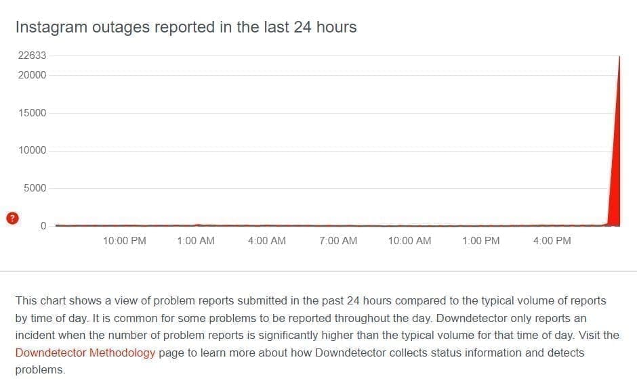Click the 4:00 PM time axis label
This screenshot has height=387, width=637.
(552, 241)
